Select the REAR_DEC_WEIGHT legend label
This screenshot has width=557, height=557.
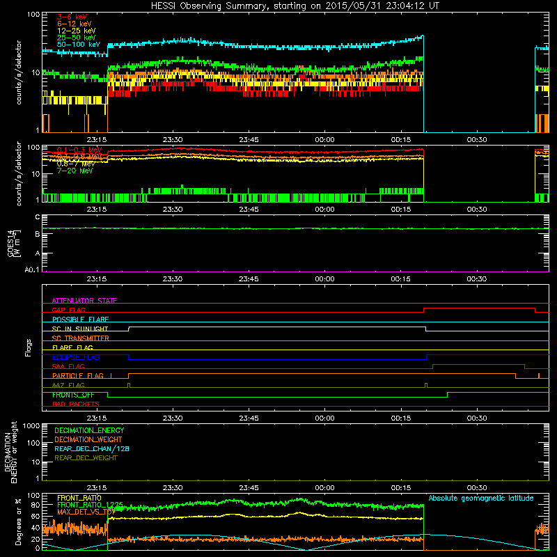click(x=86, y=458)
